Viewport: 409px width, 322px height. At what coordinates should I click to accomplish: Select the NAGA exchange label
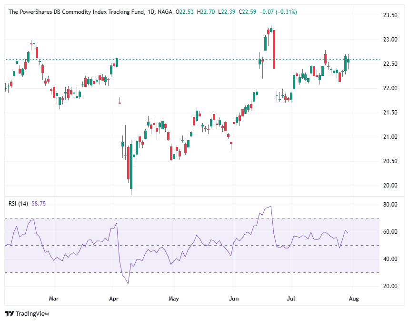point(164,11)
